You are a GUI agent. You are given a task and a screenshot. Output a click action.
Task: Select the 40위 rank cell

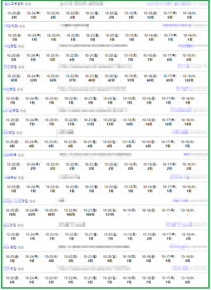[x=92, y=80]
